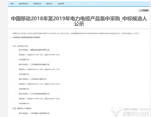This screenshot has height=117, width=151.
Task: Open the 法律声明 navigation item
Action: point(61,4)
